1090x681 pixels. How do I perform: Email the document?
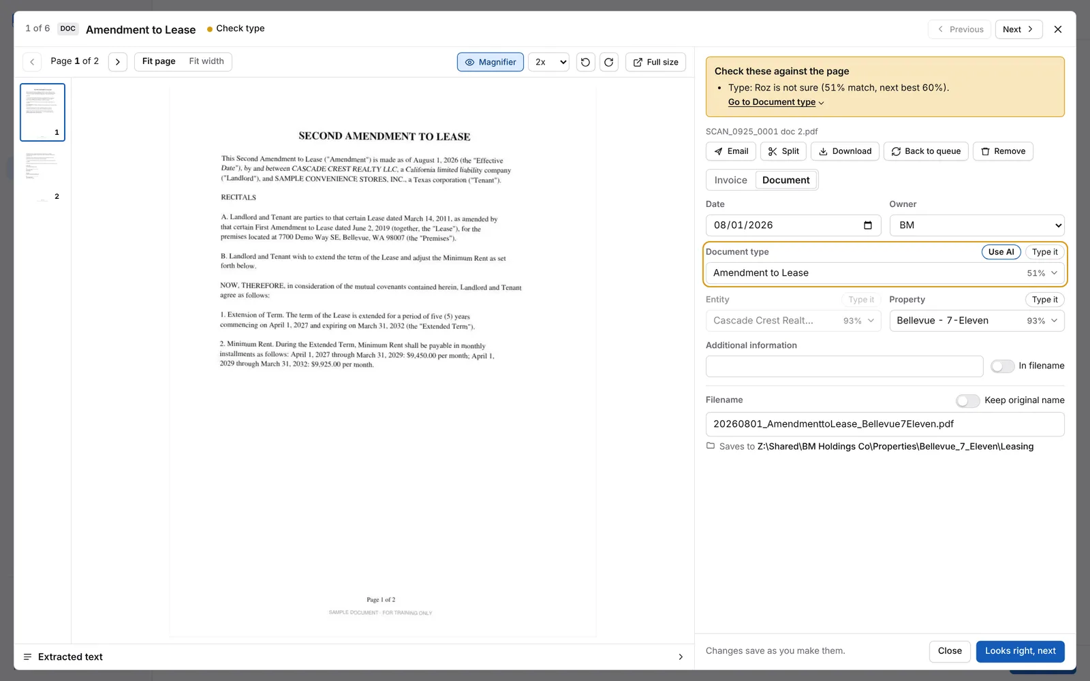click(731, 151)
